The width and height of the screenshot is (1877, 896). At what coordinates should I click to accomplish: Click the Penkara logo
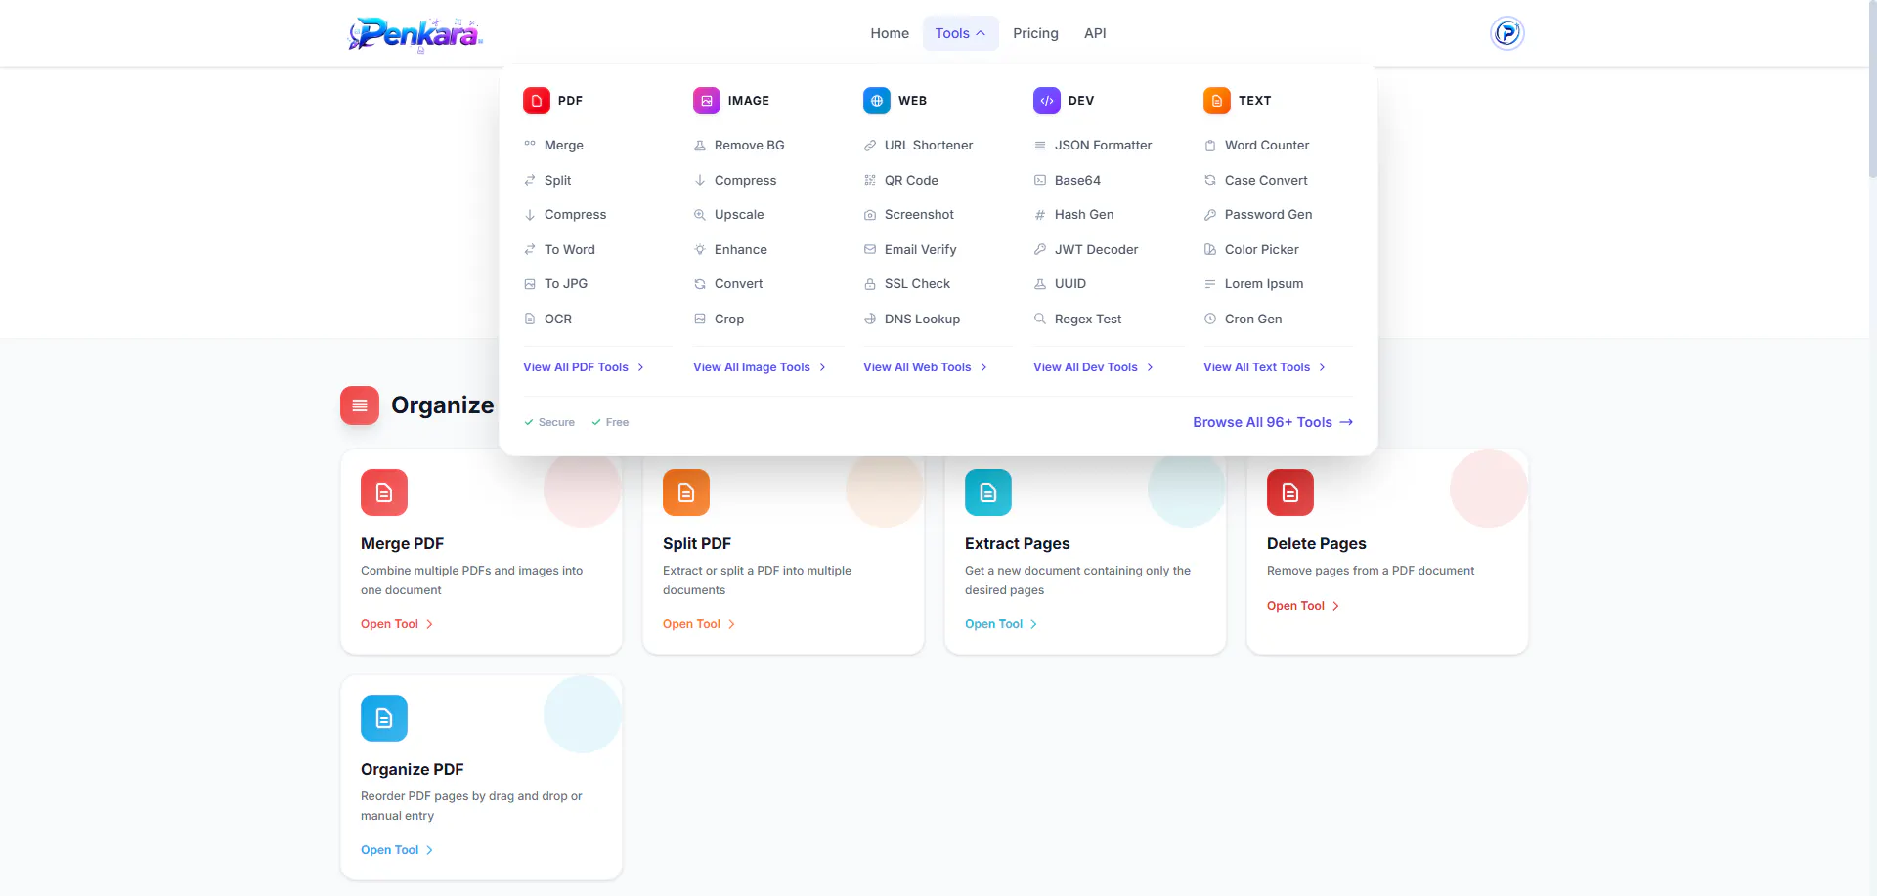tap(416, 34)
